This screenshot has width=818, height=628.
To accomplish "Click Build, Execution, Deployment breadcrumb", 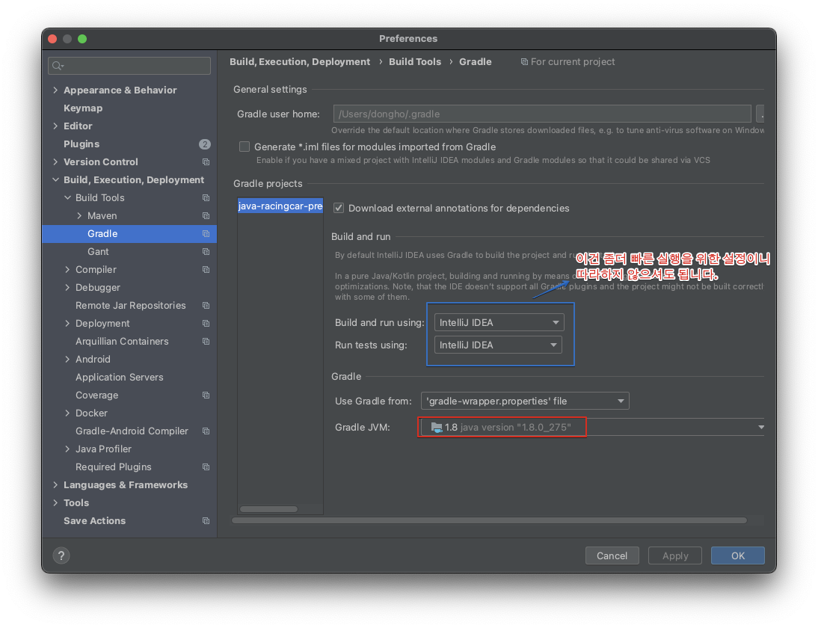I will click(x=299, y=61).
